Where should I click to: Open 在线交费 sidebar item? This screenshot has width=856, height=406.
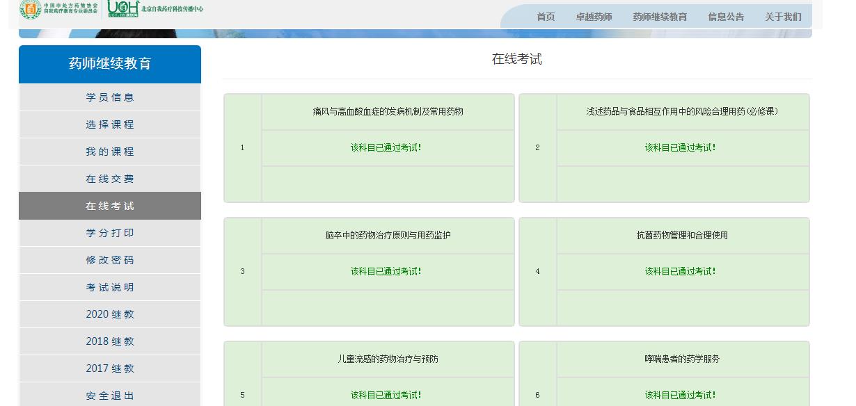coord(110,179)
